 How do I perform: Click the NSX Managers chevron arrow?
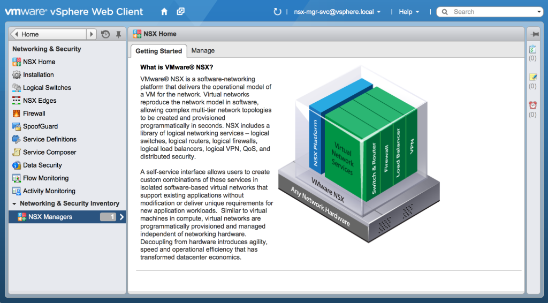pyautogui.click(x=121, y=217)
